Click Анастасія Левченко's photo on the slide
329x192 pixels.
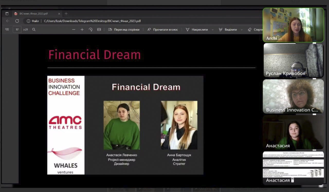click(122, 125)
